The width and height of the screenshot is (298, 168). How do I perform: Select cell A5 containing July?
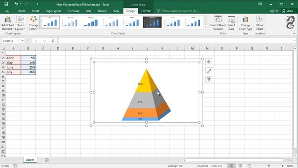click(x=14, y=72)
